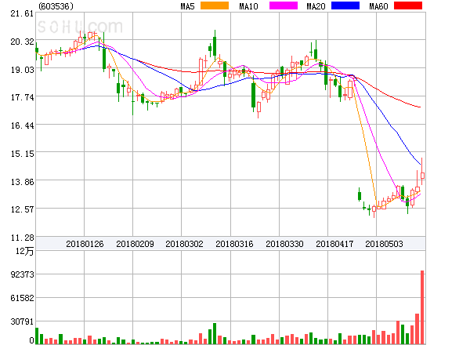This screenshot has height=345, width=470.
Task: Click the 20180126 date label
Action: click(85, 244)
